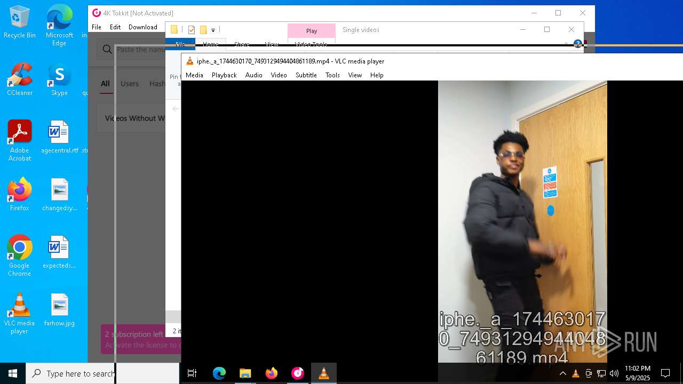Select the All tab in 4K Tokkit
The image size is (683, 384).
[x=105, y=84]
